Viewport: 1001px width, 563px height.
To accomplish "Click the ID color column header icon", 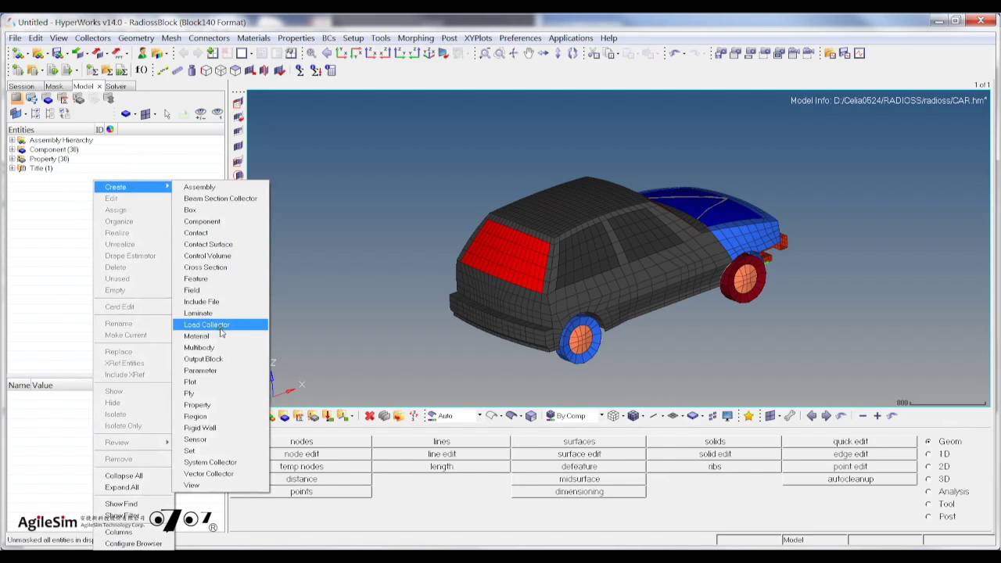I will pos(109,130).
